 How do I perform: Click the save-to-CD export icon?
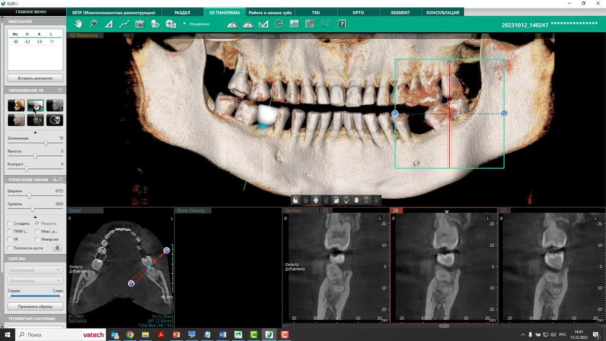(x=171, y=24)
